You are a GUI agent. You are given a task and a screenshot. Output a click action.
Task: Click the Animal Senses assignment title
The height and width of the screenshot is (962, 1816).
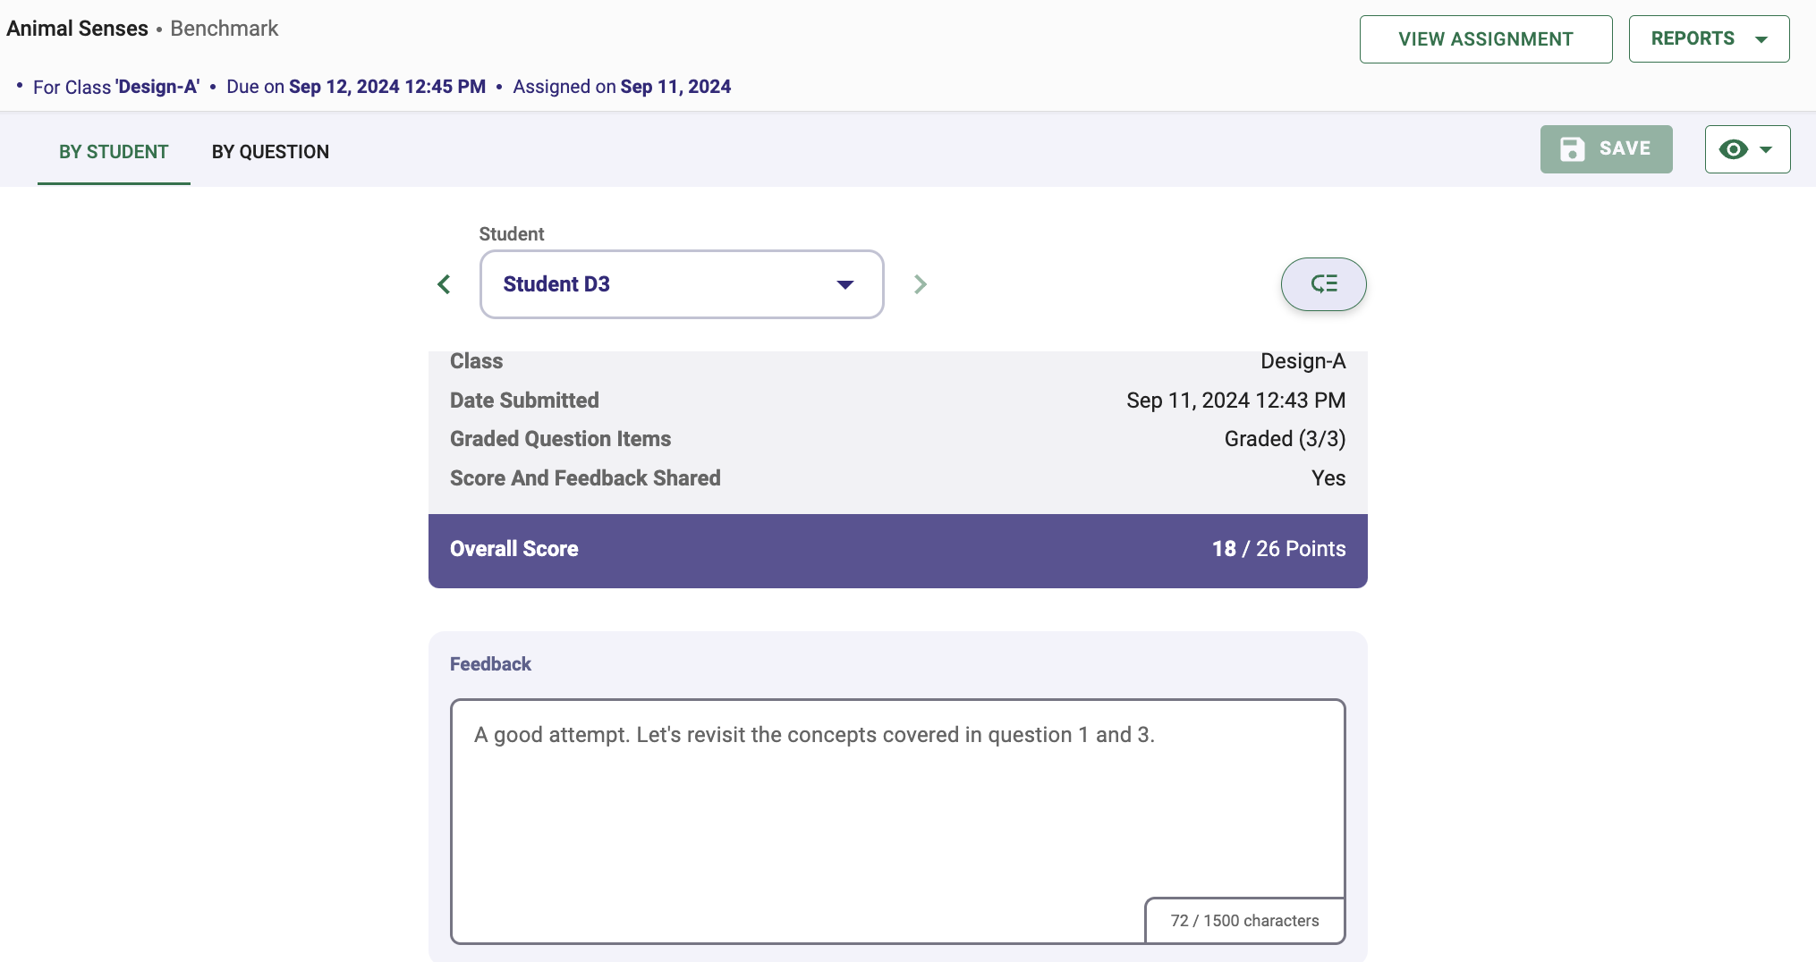coord(77,29)
